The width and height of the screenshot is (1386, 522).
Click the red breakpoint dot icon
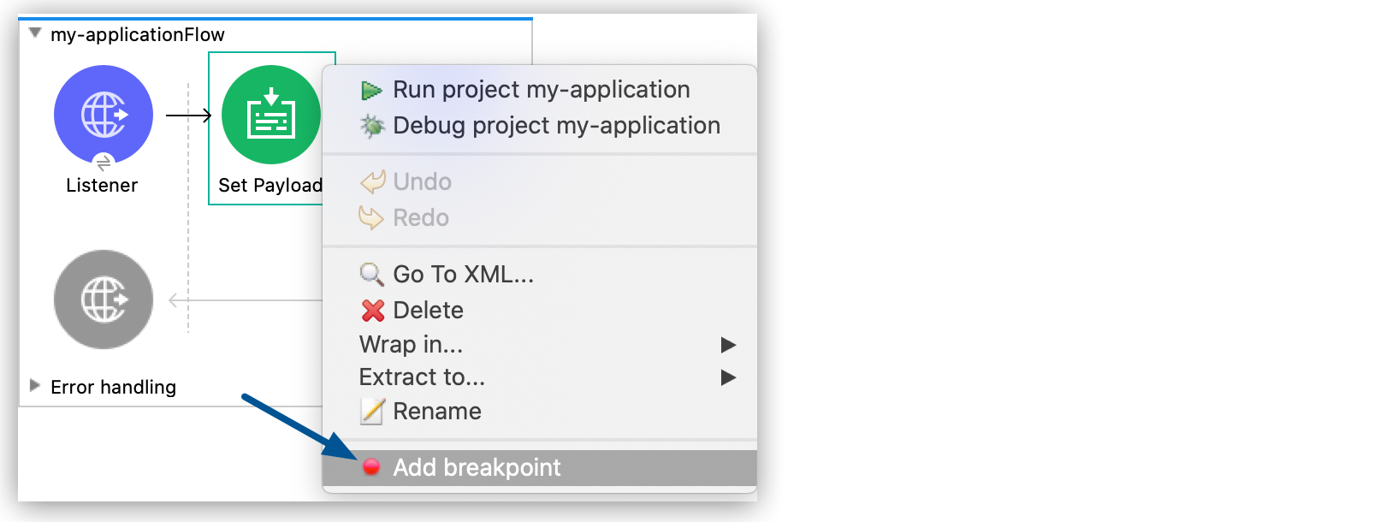[372, 467]
